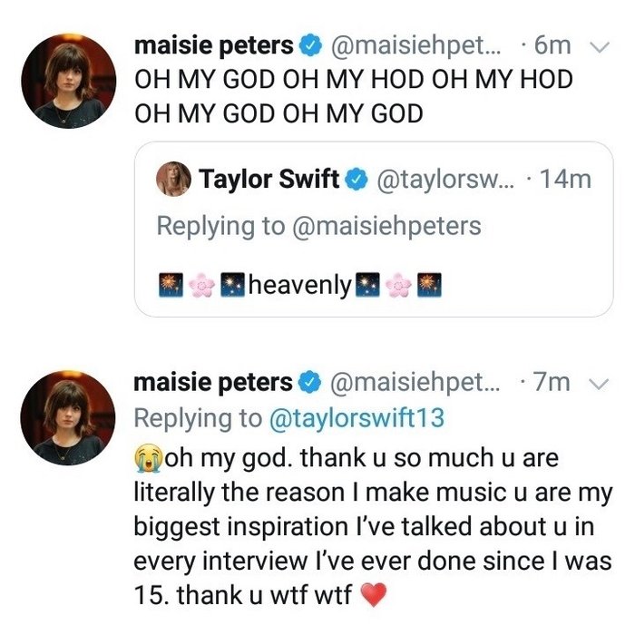Open Taylor Swift's profile name link
This screenshot has height=635, width=635.
(x=269, y=179)
